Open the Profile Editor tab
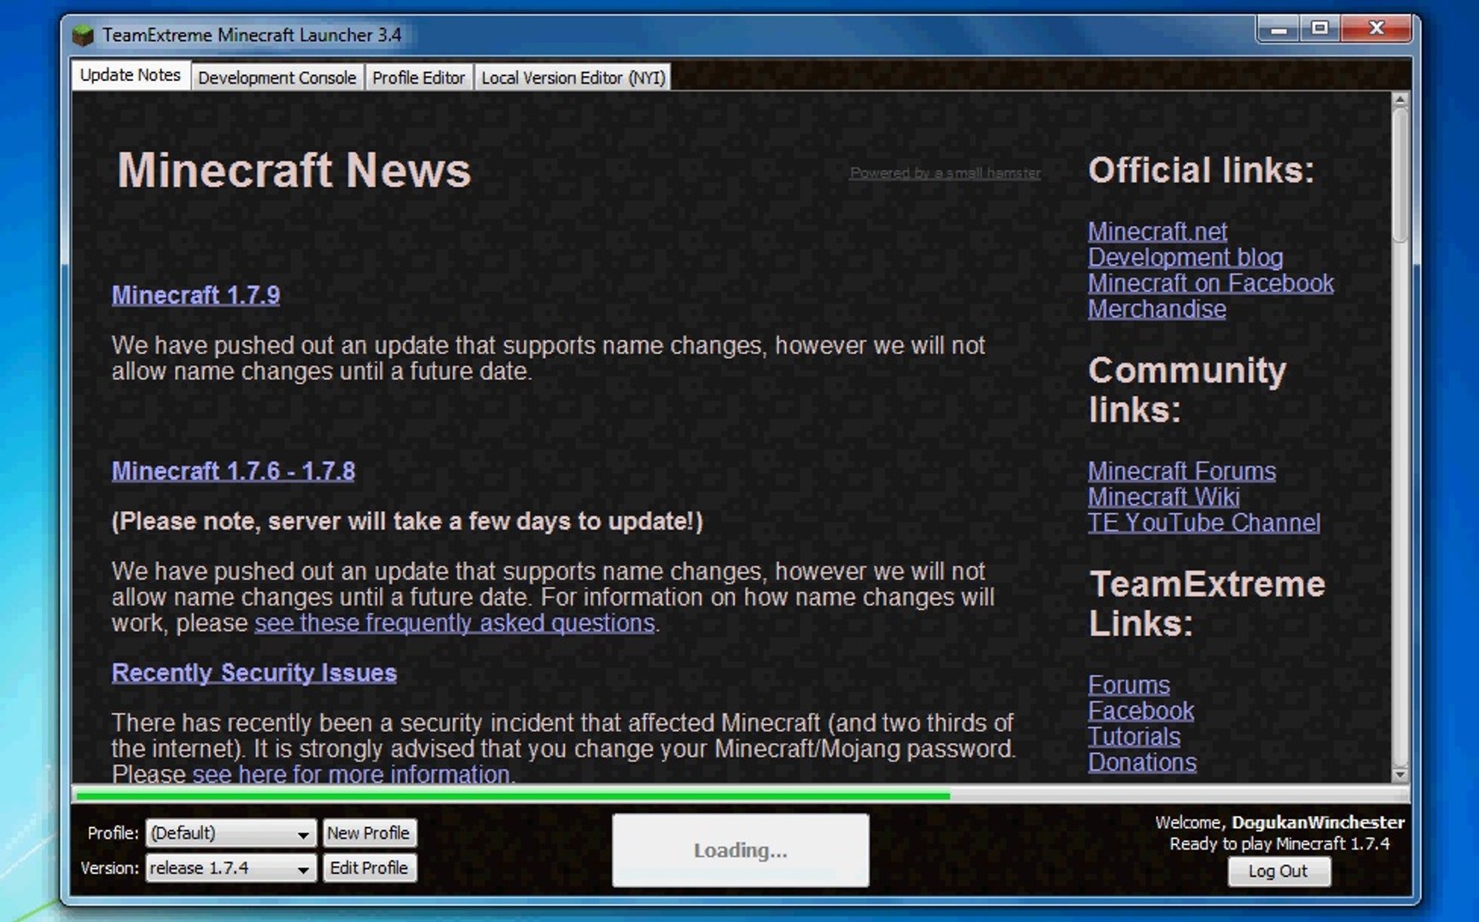Viewport: 1479px width, 922px height. pyautogui.click(x=419, y=78)
